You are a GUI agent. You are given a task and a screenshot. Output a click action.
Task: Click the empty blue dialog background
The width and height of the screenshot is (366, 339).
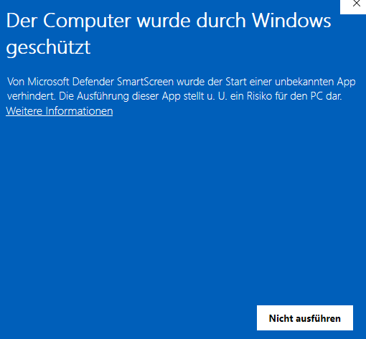[167, 203]
